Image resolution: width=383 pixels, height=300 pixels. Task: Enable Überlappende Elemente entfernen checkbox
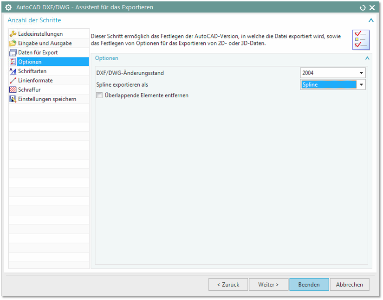click(99, 96)
